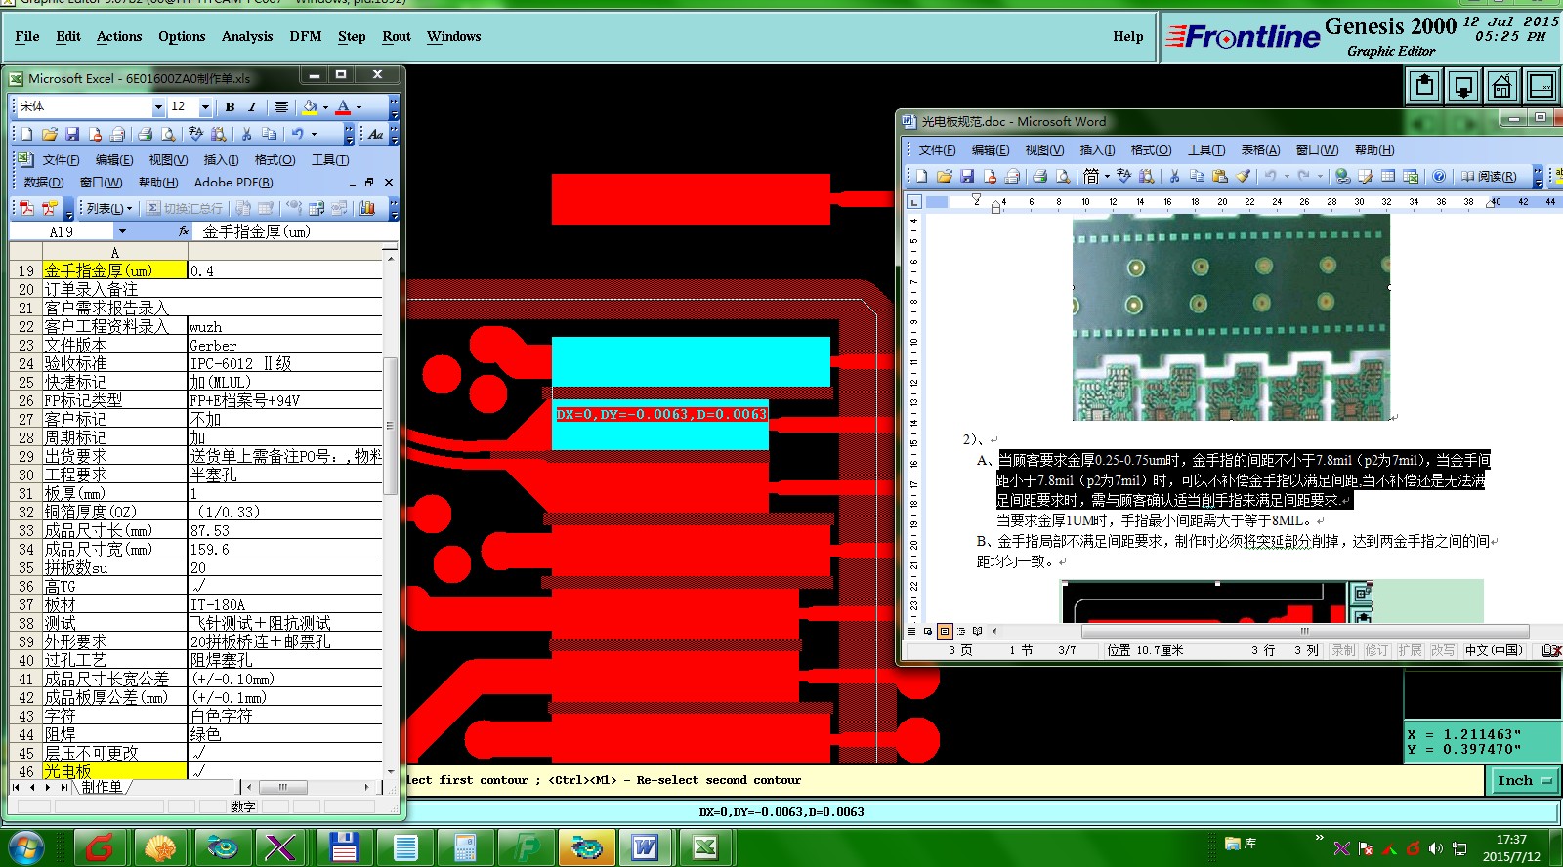Click the Genesis home view icon
Screen dimensions: 1563x867
point(1501,86)
